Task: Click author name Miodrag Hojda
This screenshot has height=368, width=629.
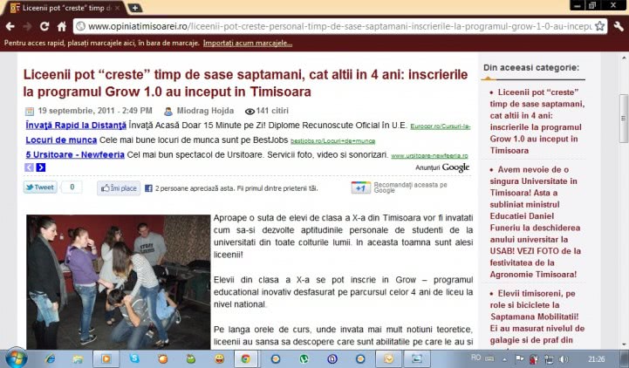Action: click(205, 111)
